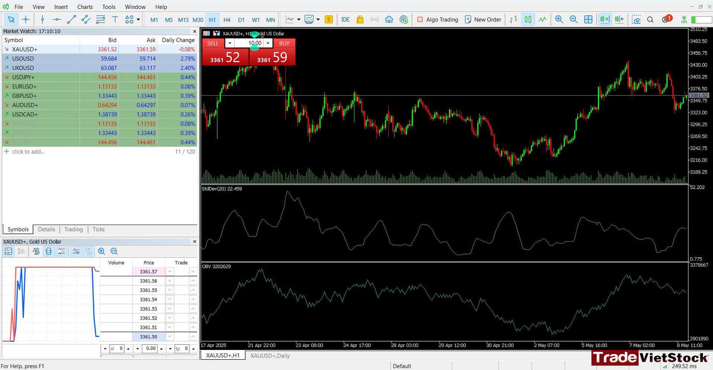Zoom out the Depth of Market tick chart
Screen dimensions: 713x370
pos(114,251)
